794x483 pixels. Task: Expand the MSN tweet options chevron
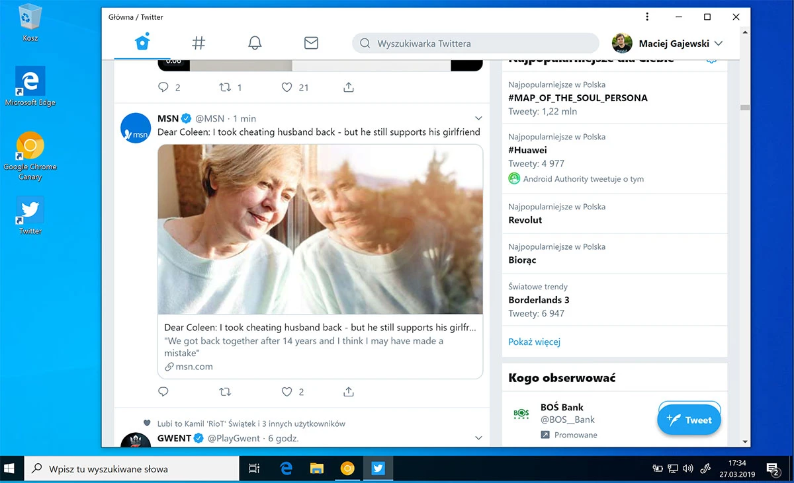478,118
